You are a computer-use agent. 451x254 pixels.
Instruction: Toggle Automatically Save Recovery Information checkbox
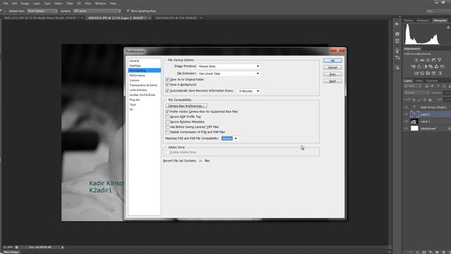[168, 91]
